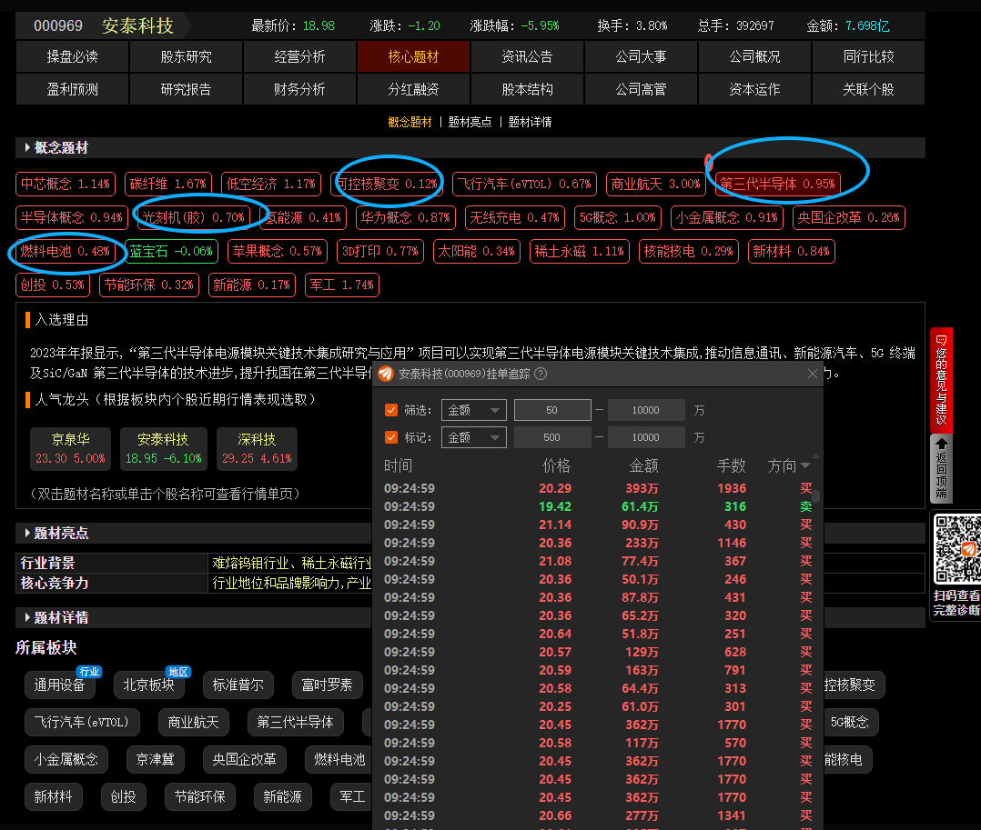The height and width of the screenshot is (830, 981).
Task: Open the 安泰科技 leader stock card
Action: [163, 449]
